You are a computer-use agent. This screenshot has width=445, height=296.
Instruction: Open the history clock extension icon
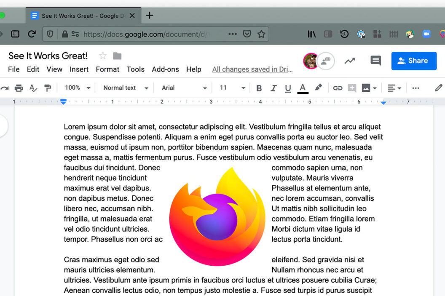pos(344,34)
